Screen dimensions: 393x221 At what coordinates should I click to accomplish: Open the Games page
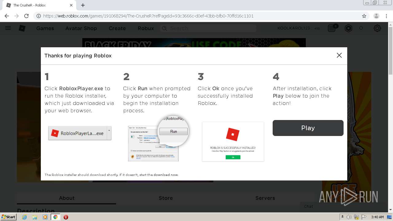(45, 28)
